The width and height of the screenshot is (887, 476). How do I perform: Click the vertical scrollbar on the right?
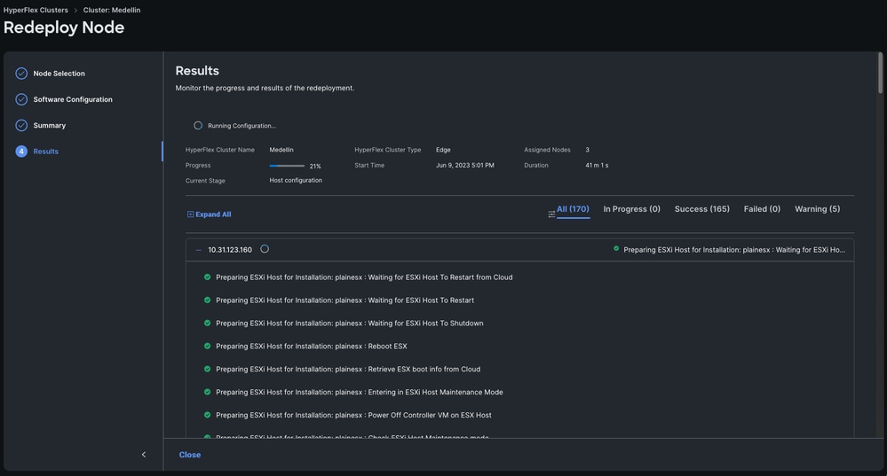(x=880, y=74)
